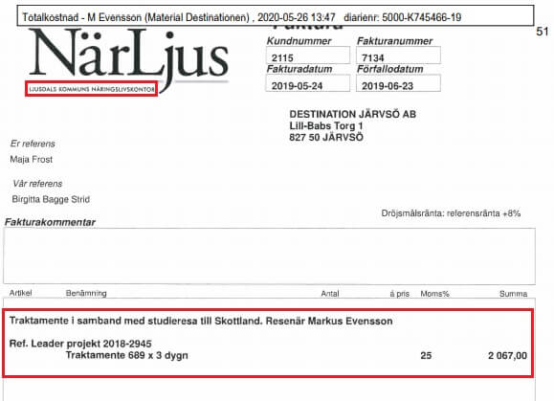Click inside the empty Fakturakommentar box
Screen dimensions: 554x401
pyautogui.click(x=269, y=256)
